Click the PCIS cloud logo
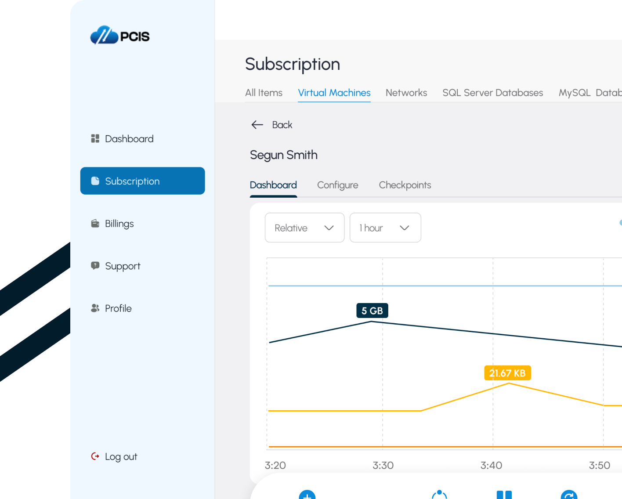 (119, 35)
